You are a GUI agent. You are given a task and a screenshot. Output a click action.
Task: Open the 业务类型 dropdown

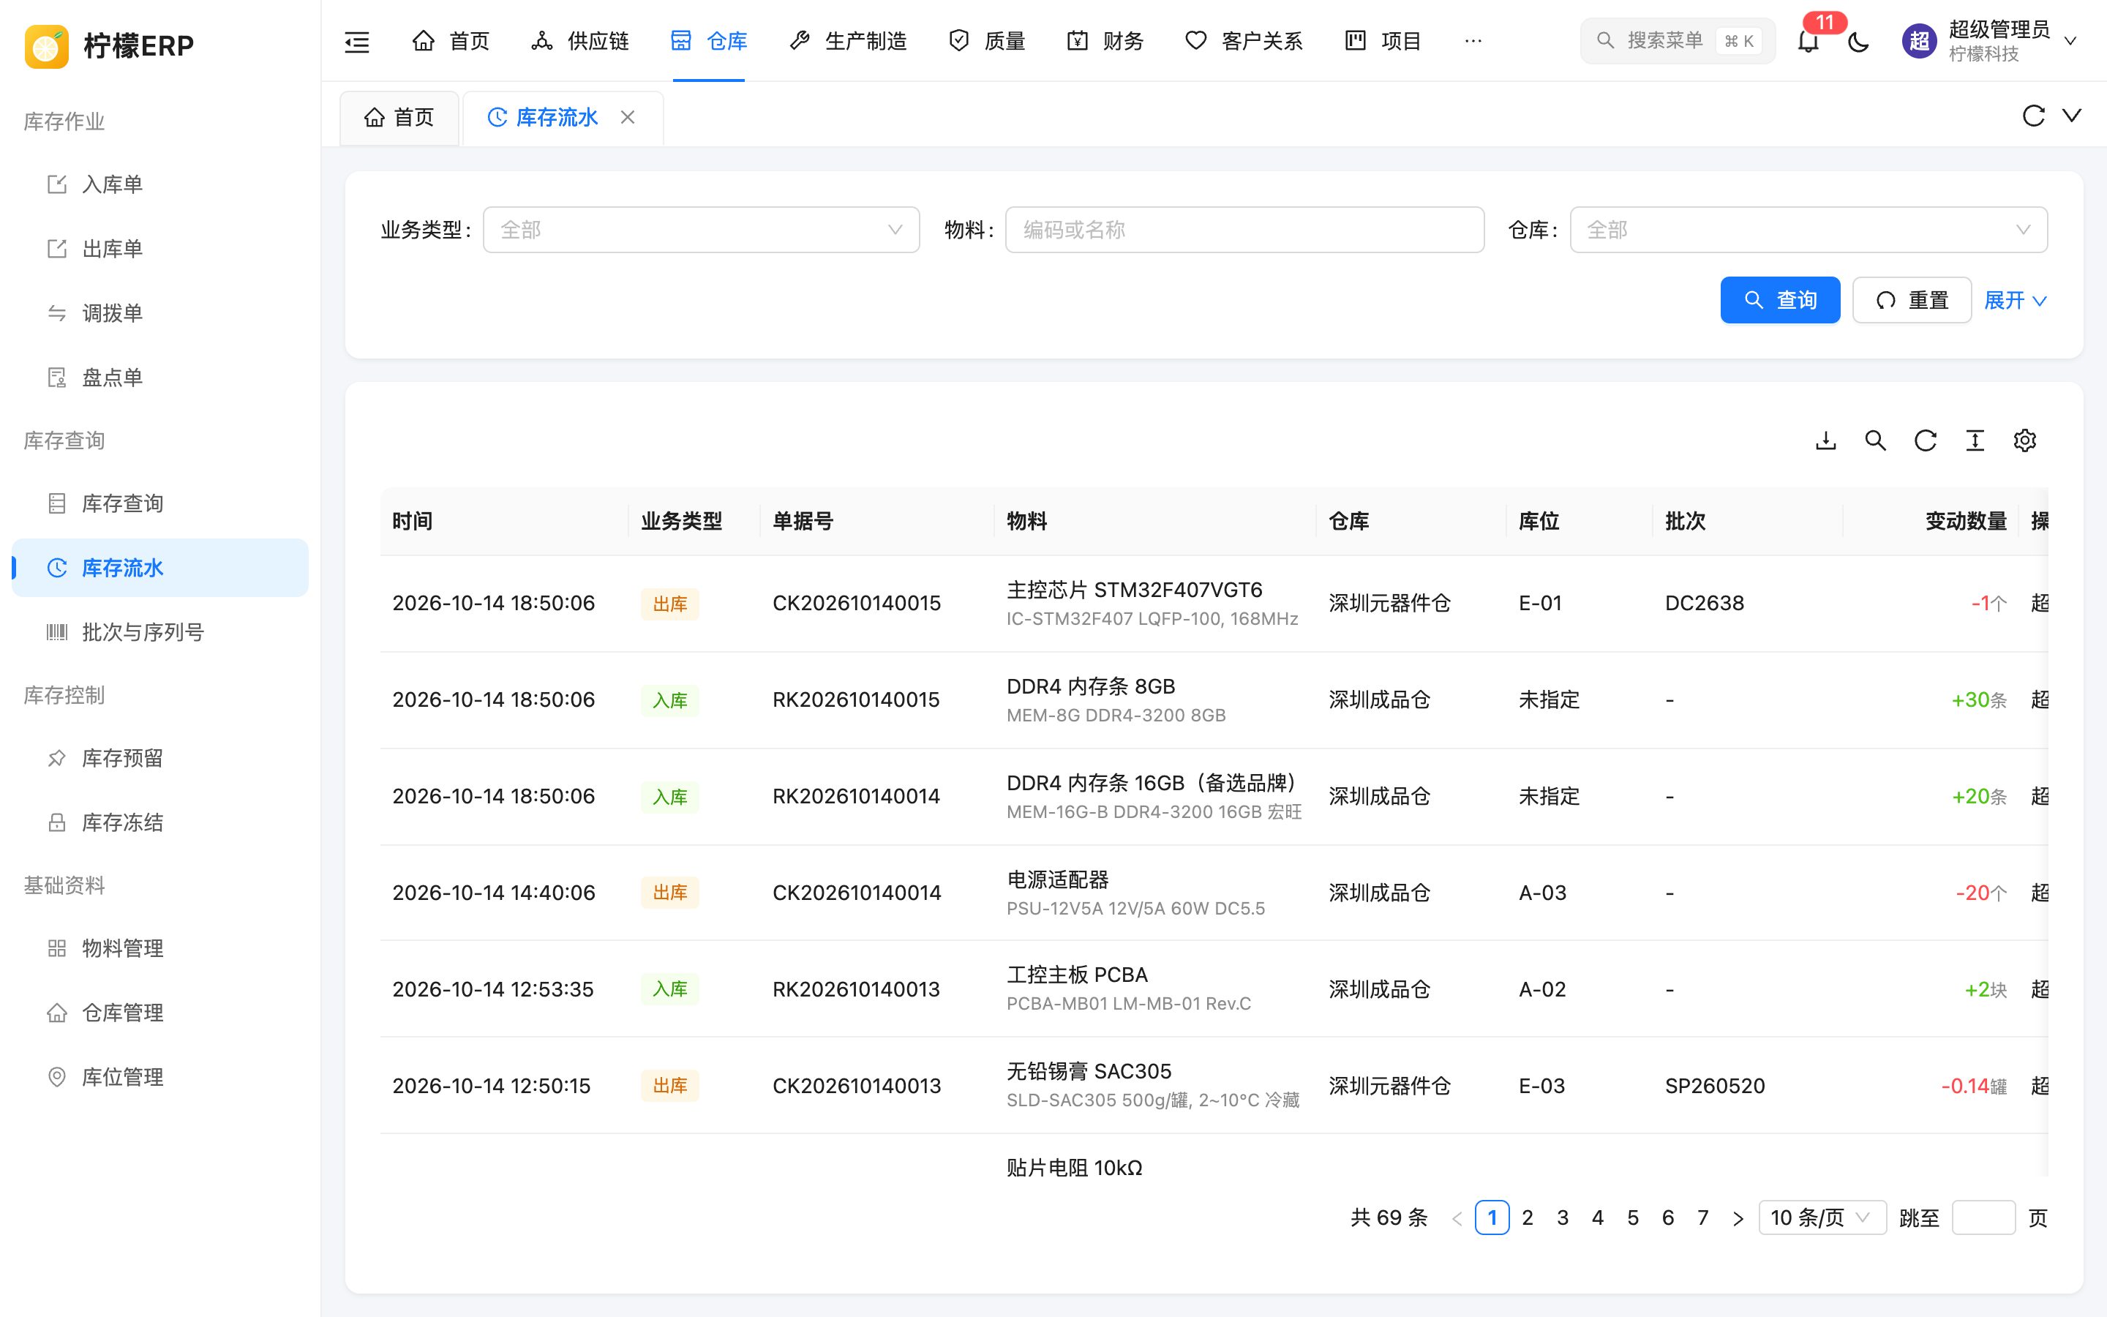click(701, 230)
